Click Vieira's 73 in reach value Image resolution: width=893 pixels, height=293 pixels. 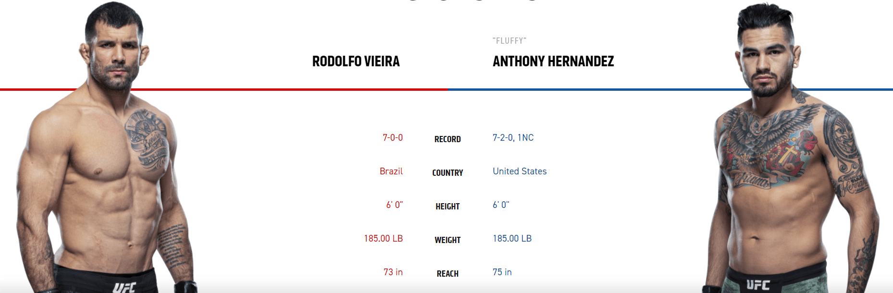393,272
